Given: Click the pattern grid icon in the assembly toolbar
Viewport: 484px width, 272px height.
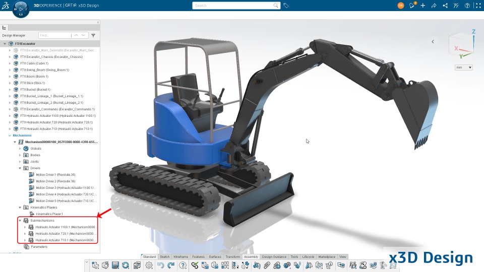Looking at the screenshot, I should coord(225,265).
